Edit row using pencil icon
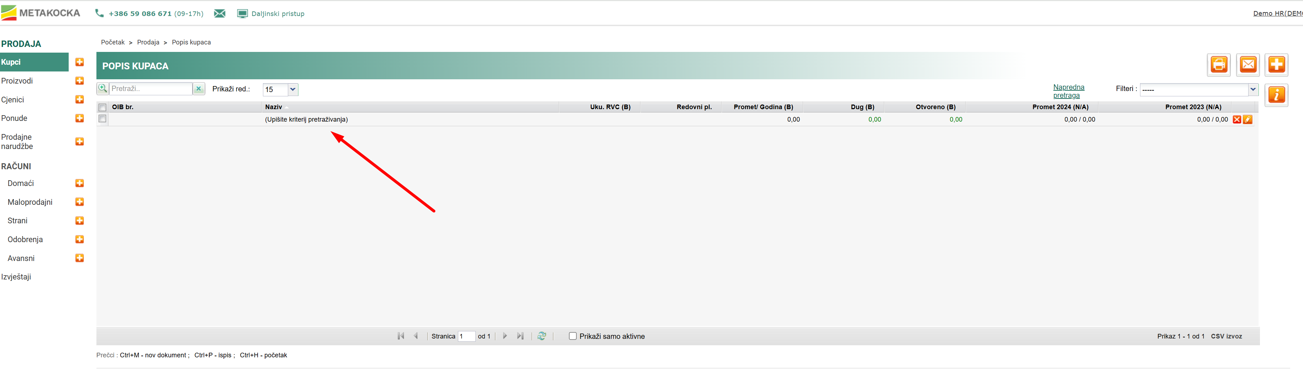The image size is (1303, 384). [1248, 120]
